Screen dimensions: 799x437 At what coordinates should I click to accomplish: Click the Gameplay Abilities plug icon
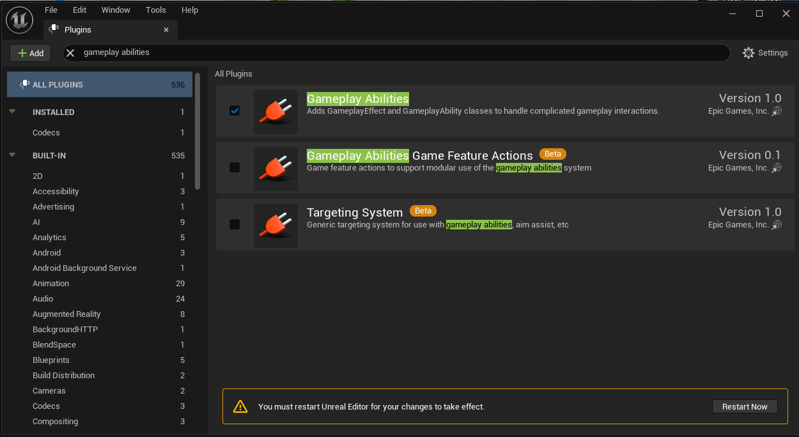click(275, 112)
